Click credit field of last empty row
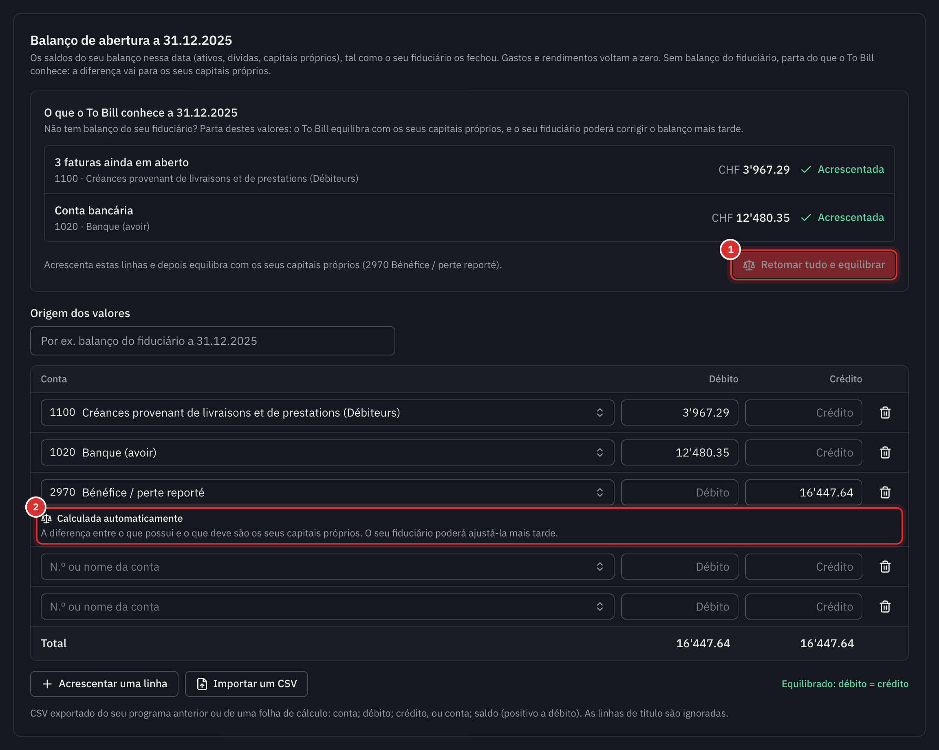 coord(804,607)
